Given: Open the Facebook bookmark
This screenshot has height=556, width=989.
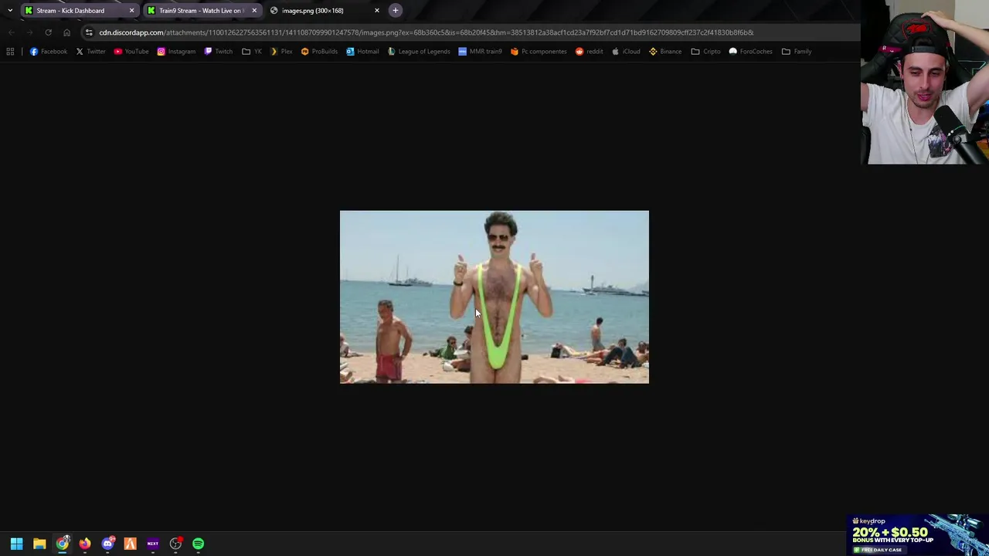Looking at the screenshot, I should click(48, 51).
